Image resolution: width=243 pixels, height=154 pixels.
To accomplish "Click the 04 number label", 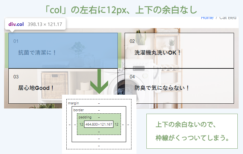I will pos(132,77).
